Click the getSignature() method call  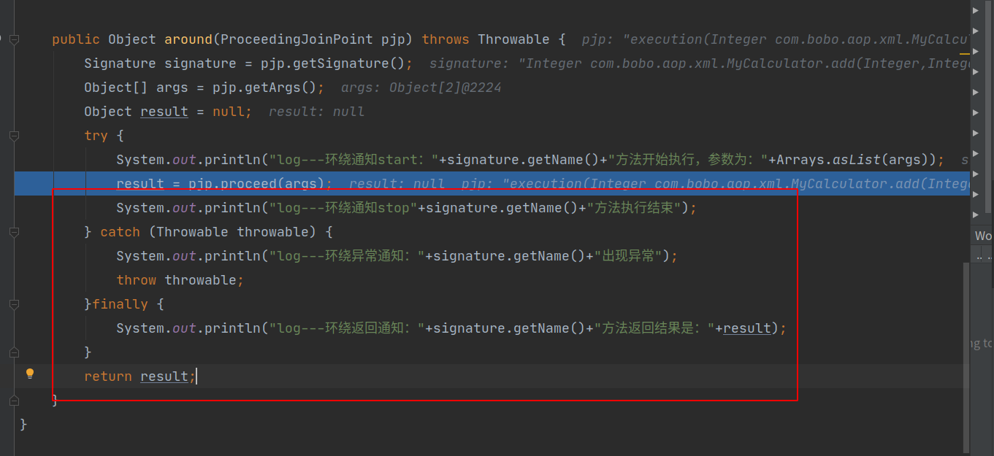[x=353, y=63]
